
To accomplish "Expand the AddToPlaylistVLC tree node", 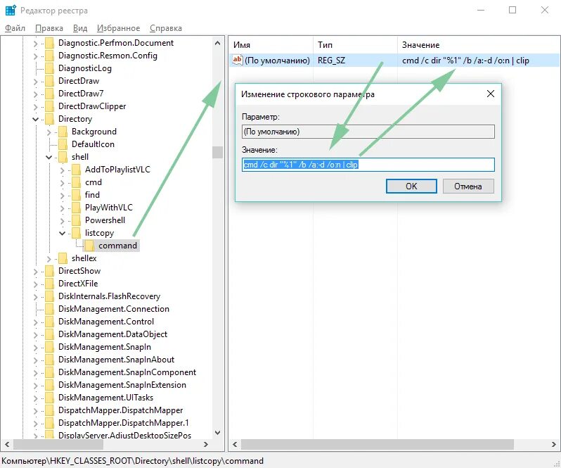I will click(62, 170).
